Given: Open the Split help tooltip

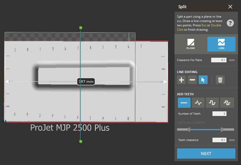Looking at the screenshot, I should coord(230,23).
